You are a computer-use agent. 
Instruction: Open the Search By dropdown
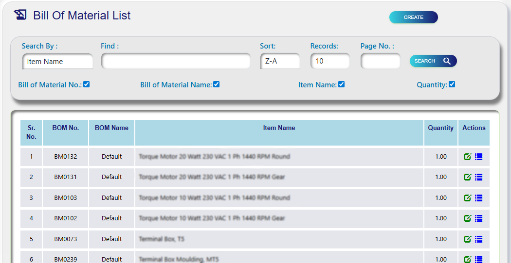point(57,62)
